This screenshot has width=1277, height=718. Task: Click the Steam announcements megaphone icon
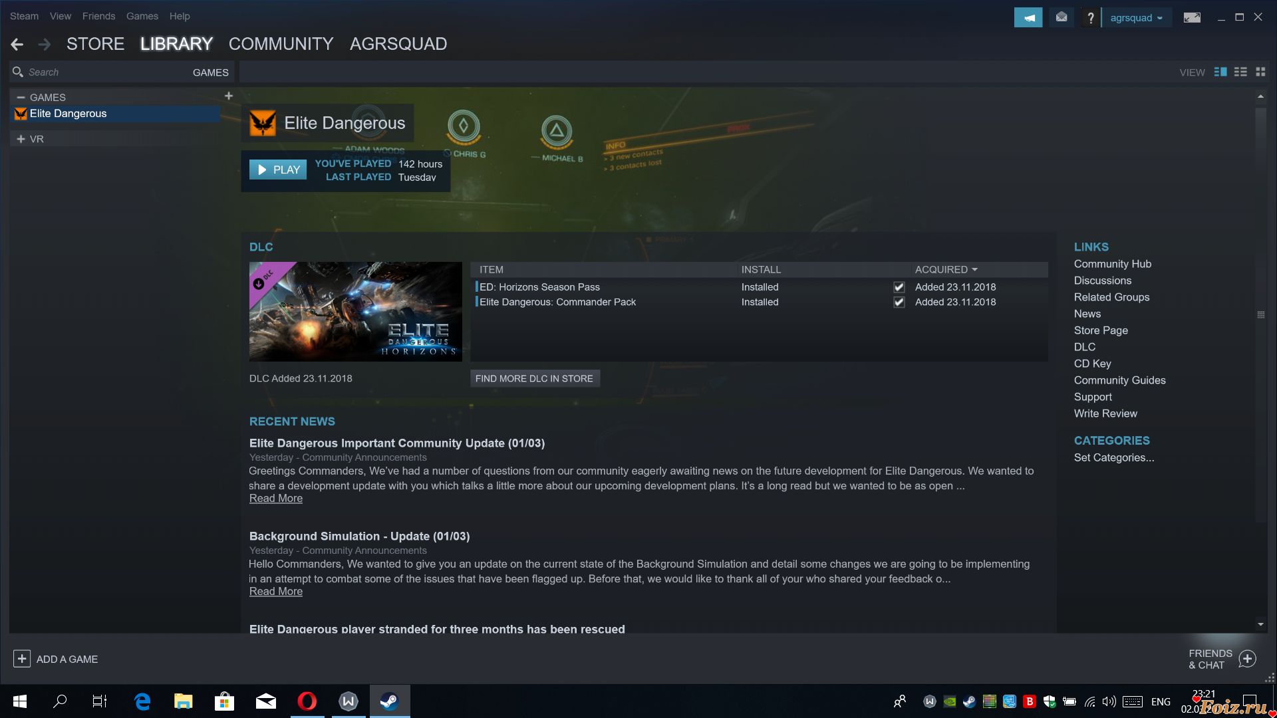(1028, 18)
